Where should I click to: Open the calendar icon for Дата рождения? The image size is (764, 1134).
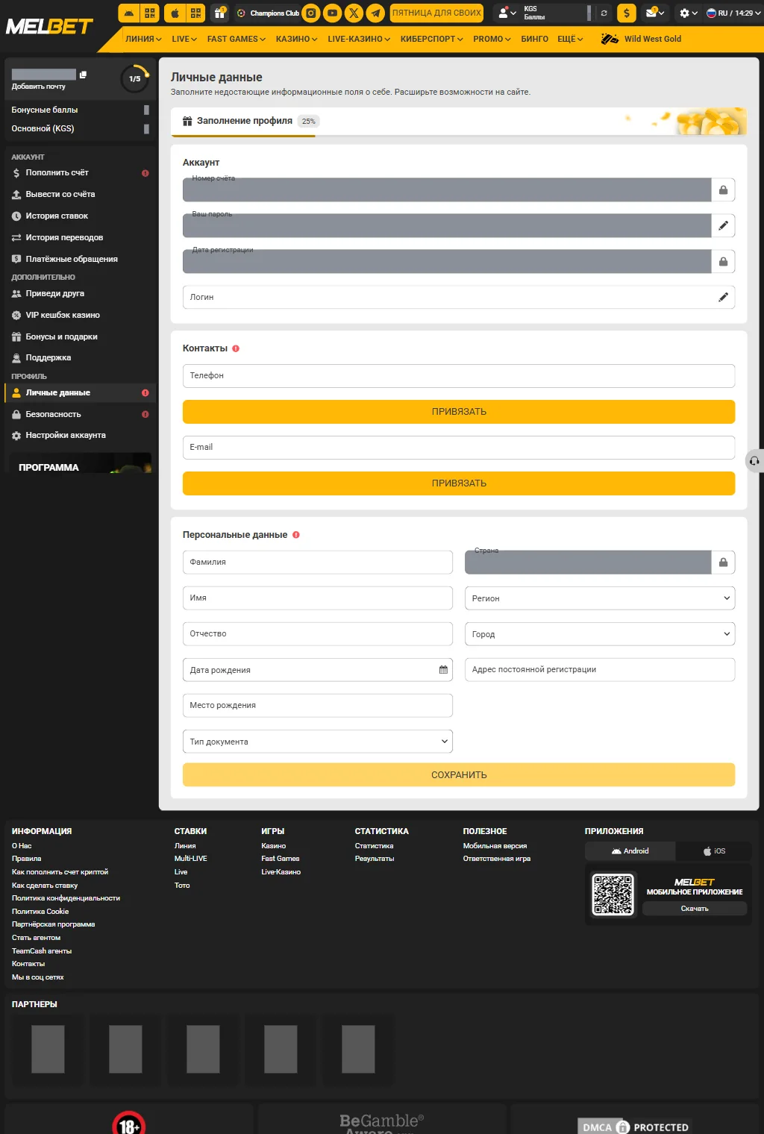pyautogui.click(x=443, y=670)
